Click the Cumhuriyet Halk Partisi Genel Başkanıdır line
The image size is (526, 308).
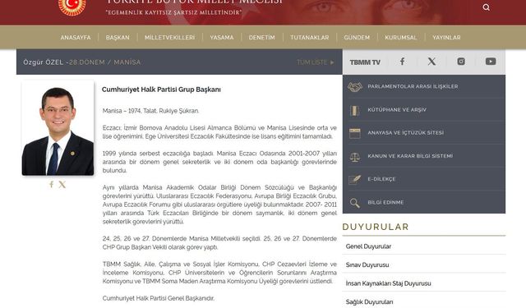159,298
